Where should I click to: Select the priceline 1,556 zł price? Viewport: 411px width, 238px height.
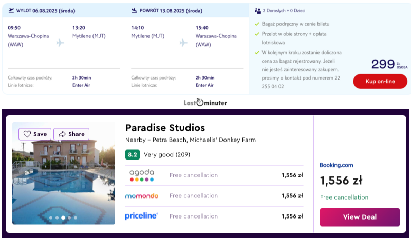click(x=292, y=216)
